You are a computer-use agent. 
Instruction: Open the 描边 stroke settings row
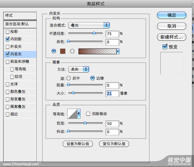click(x=20, y=114)
